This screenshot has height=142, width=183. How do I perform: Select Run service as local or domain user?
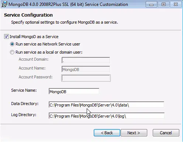(12, 52)
